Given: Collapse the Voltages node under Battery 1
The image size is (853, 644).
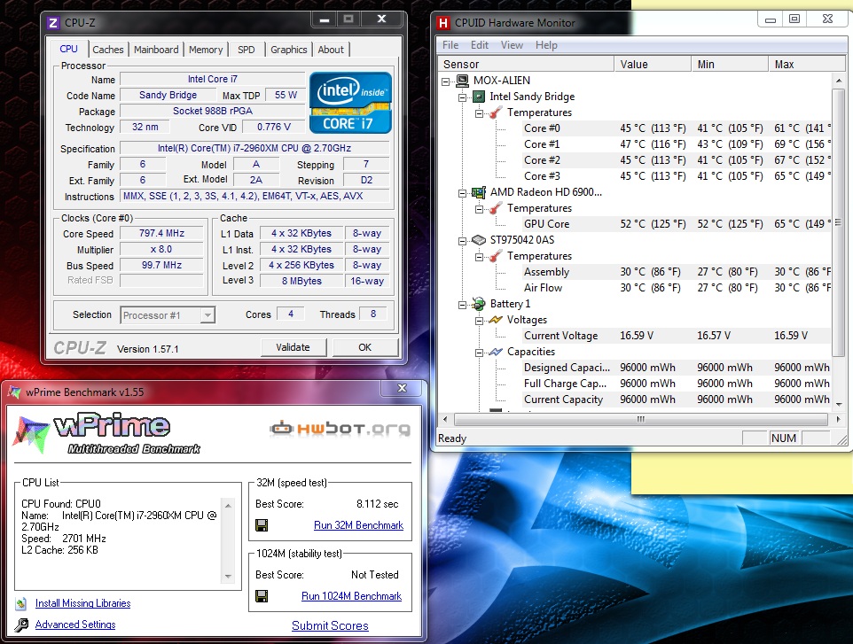Looking at the screenshot, I should pyautogui.click(x=480, y=321).
